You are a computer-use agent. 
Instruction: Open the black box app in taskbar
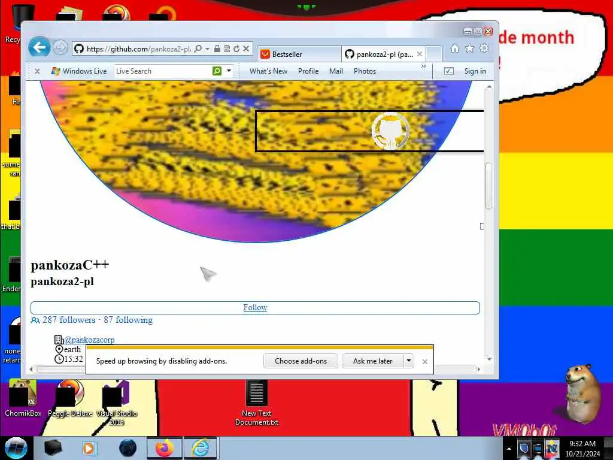(x=53, y=448)
